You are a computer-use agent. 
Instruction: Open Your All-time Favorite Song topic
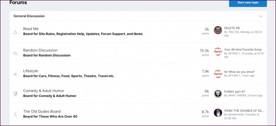pyautogui.click(x=243, y=50)
